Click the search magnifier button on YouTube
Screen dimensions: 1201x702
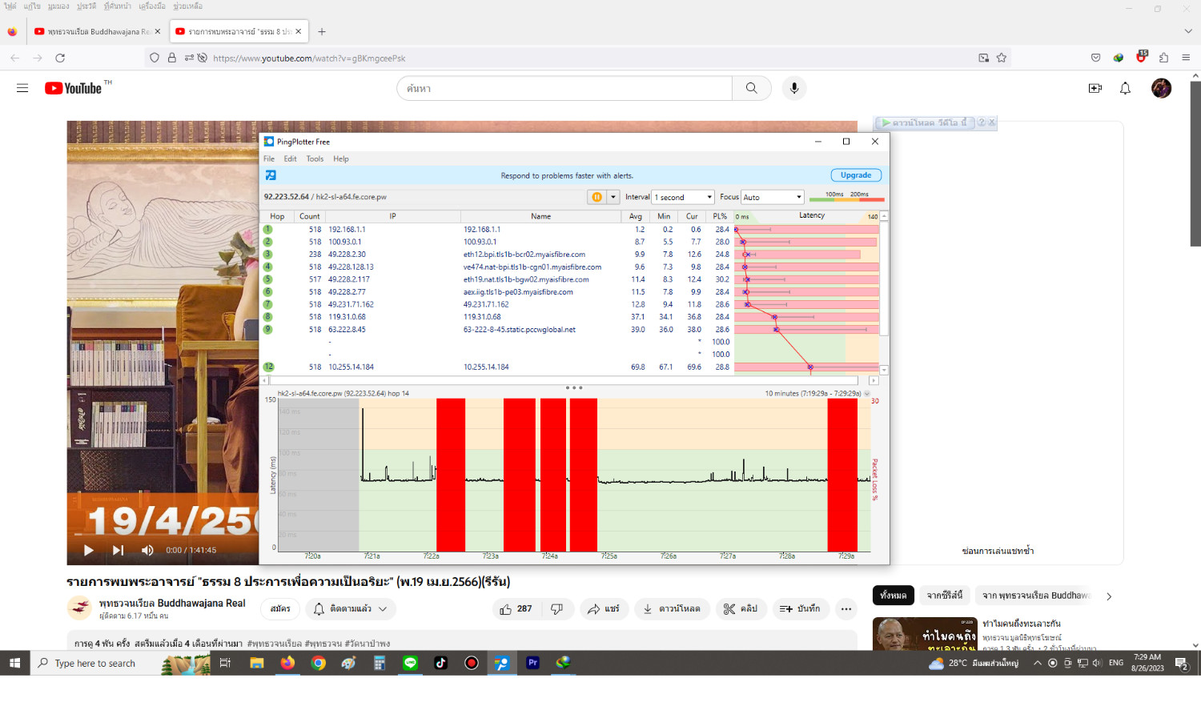(x=751, y=88)
